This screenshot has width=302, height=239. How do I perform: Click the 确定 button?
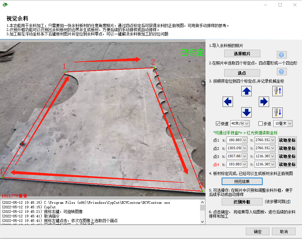tap(257, 232)
